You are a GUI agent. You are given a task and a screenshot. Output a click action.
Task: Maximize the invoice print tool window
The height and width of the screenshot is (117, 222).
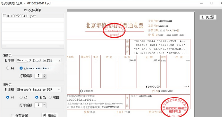(x=212, y=3)
